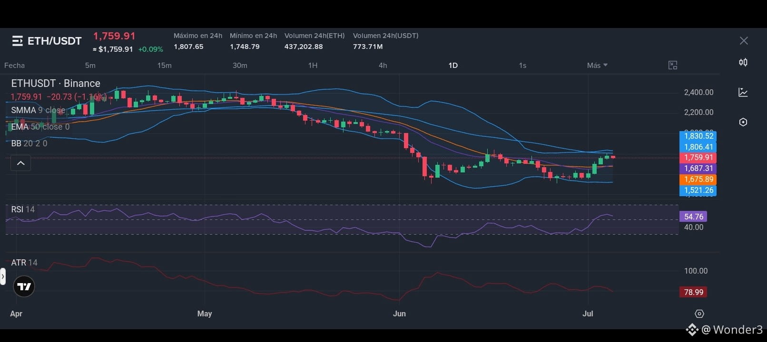Click the 2,200.00 price axis label

coord(698,112)
